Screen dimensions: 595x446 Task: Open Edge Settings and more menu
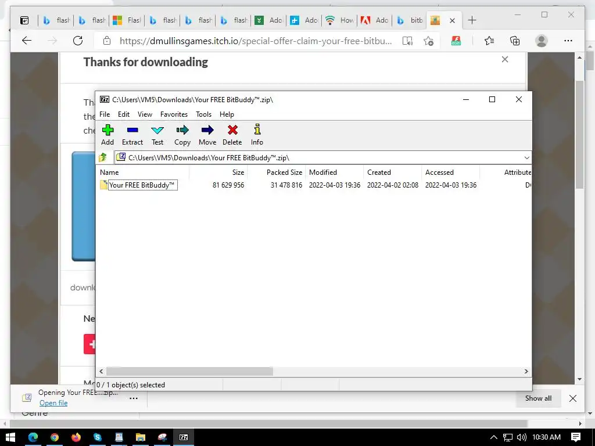tap(568, 41)
